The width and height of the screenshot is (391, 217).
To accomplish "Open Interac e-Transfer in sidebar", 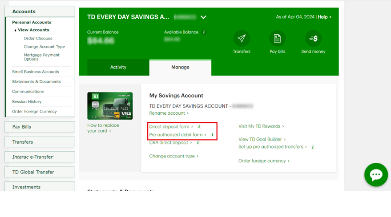I will coord(40,157).
